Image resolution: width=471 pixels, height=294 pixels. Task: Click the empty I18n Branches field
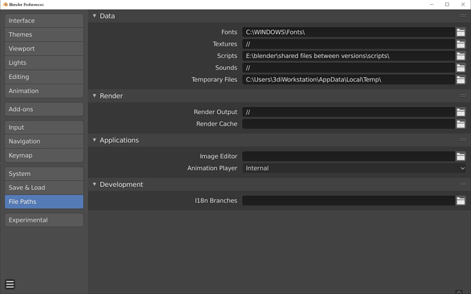[x=348, y=201]
